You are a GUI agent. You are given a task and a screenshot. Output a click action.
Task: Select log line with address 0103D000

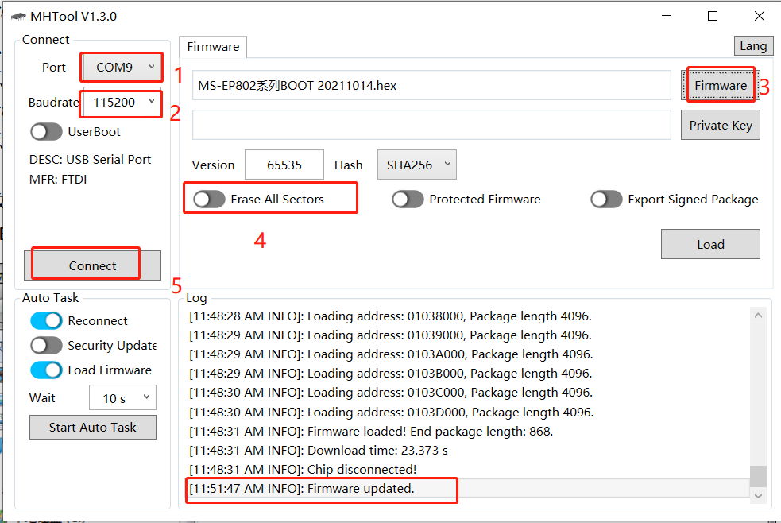pyautogui.click(x=468, y=412)
